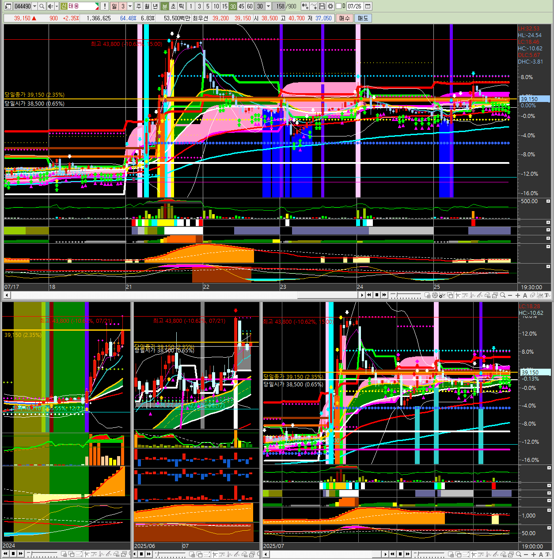Viewport: 554px width, 559px height.
Task: Expand the speaker icon dropdown arrow
Action: [57, 6]
